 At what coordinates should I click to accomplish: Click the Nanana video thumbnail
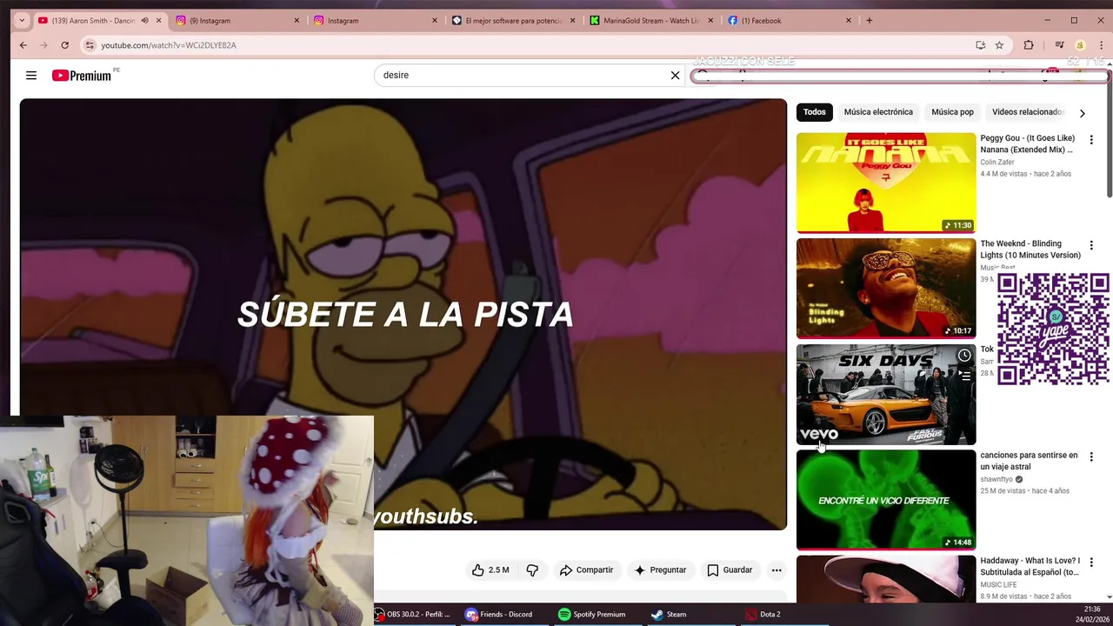click(x=886, y=183)
